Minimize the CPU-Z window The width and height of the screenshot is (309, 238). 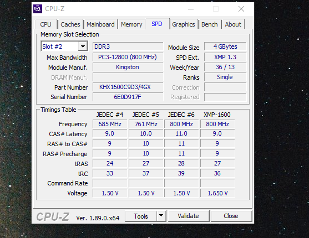click(x=191, y=9)
